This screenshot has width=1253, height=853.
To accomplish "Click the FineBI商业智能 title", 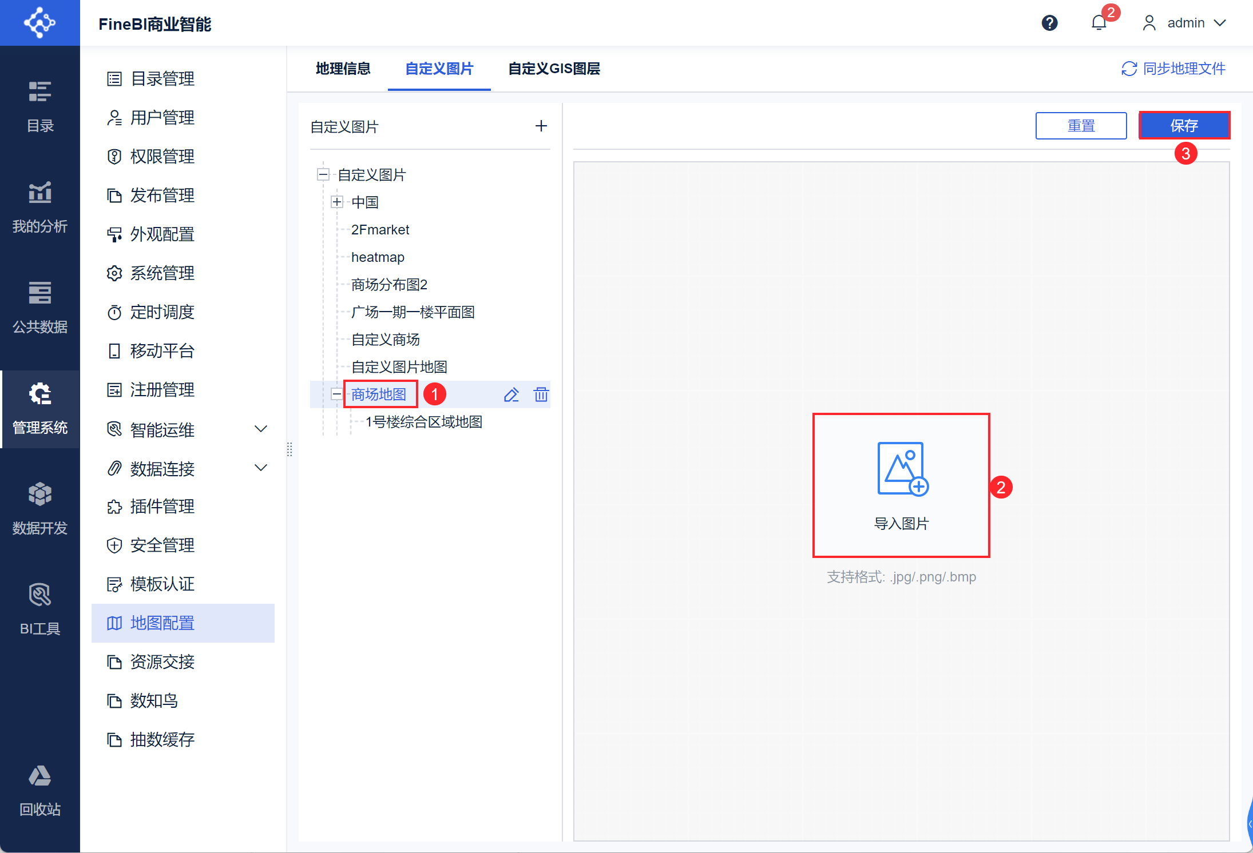I will coord(155,24).
